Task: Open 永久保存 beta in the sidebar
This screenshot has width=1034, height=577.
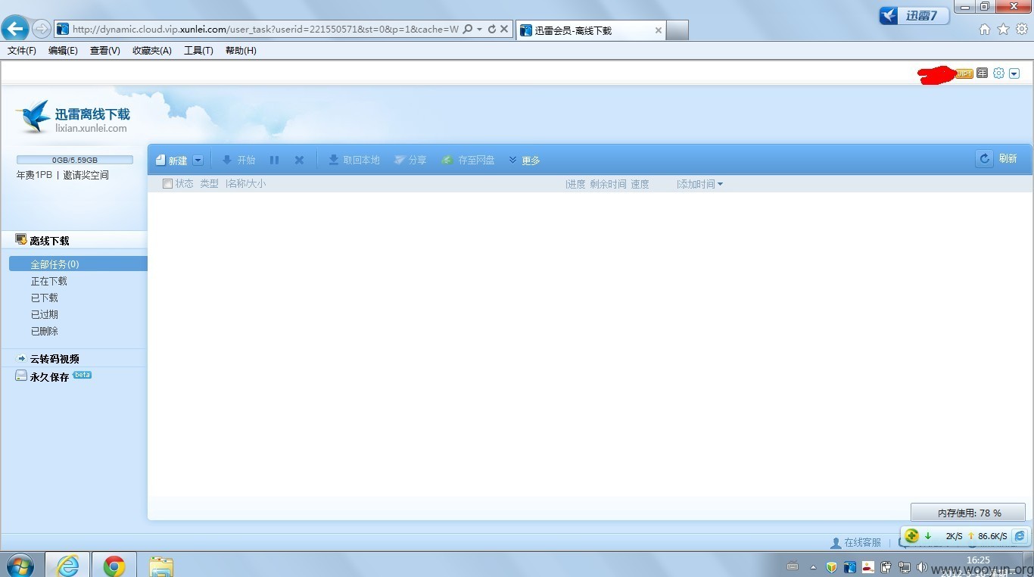Action: [x=53, y=376]
